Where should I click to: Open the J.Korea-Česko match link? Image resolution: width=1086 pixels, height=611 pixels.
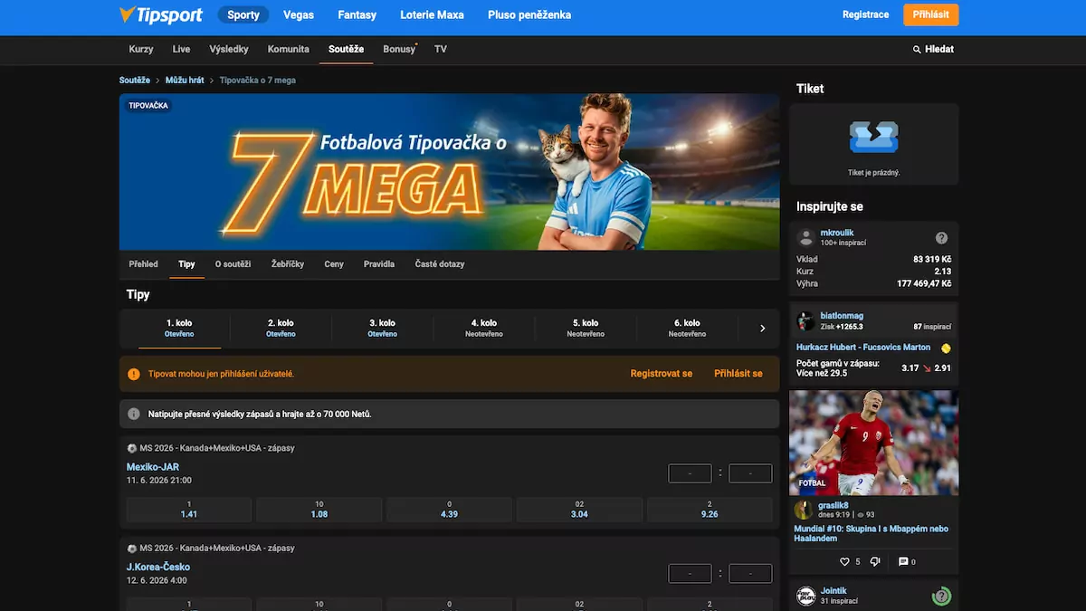point(158,567)
